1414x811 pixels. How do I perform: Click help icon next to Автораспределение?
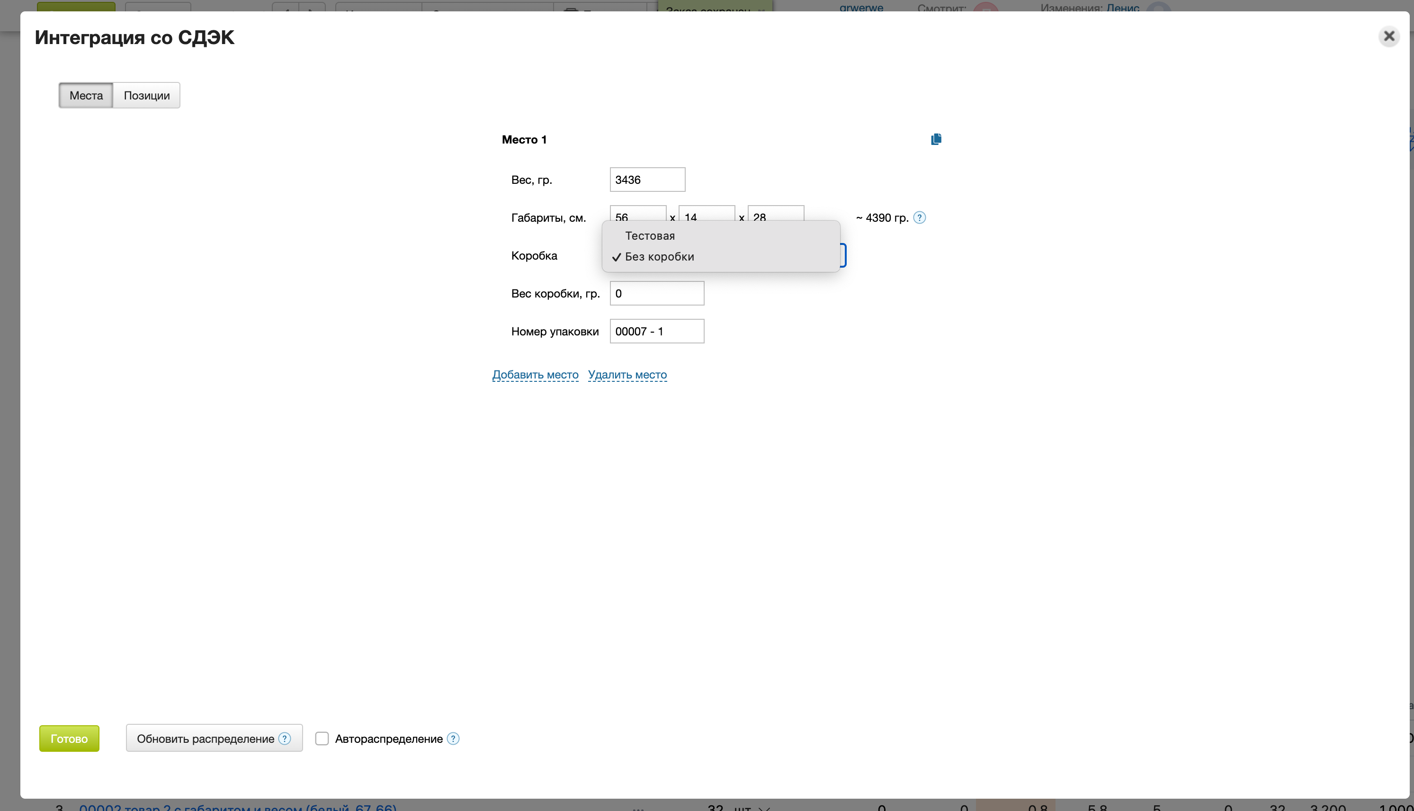(453, 739)
